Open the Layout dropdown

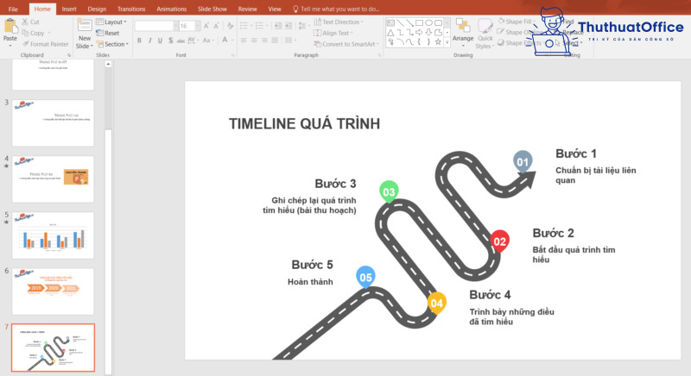(x=111, y=22)
